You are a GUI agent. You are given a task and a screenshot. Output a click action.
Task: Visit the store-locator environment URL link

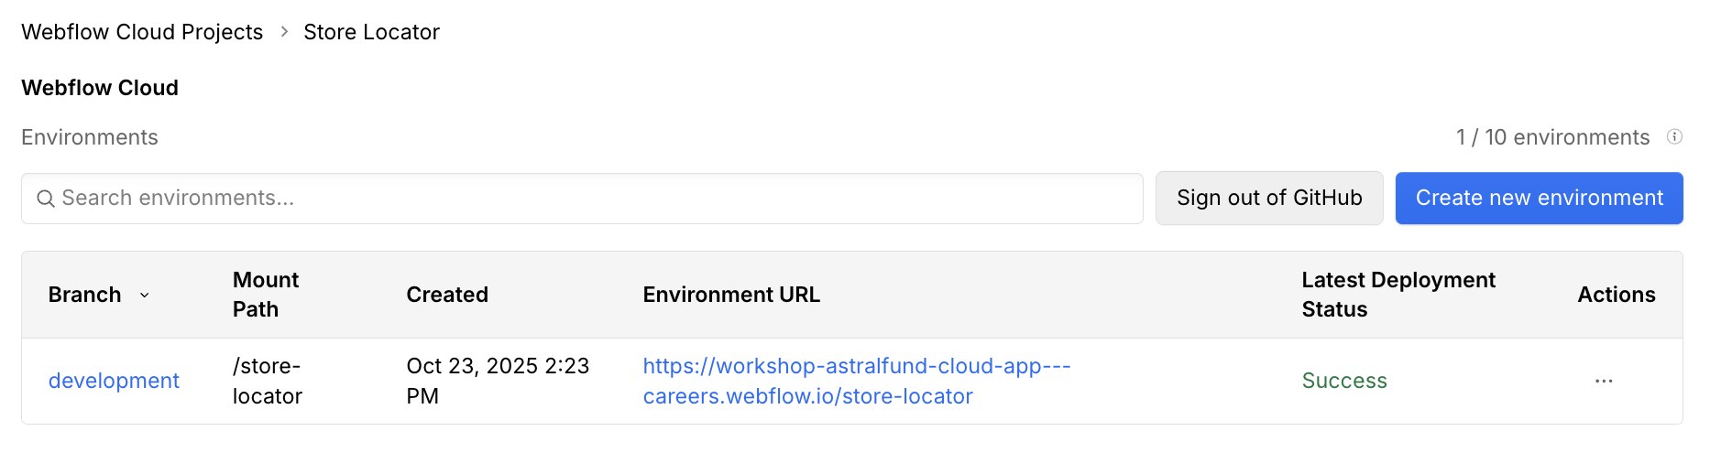click(x=856, y=381)
